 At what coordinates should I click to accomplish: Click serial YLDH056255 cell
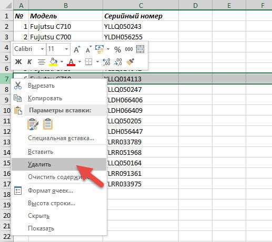tap(140, 37)
